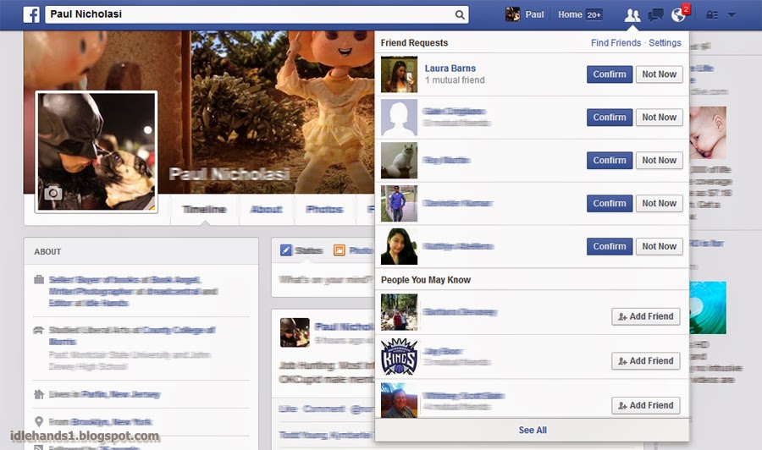This screenshot has width=762, height=450.
Task: Click See All friend requests
Action: point(533,430)
